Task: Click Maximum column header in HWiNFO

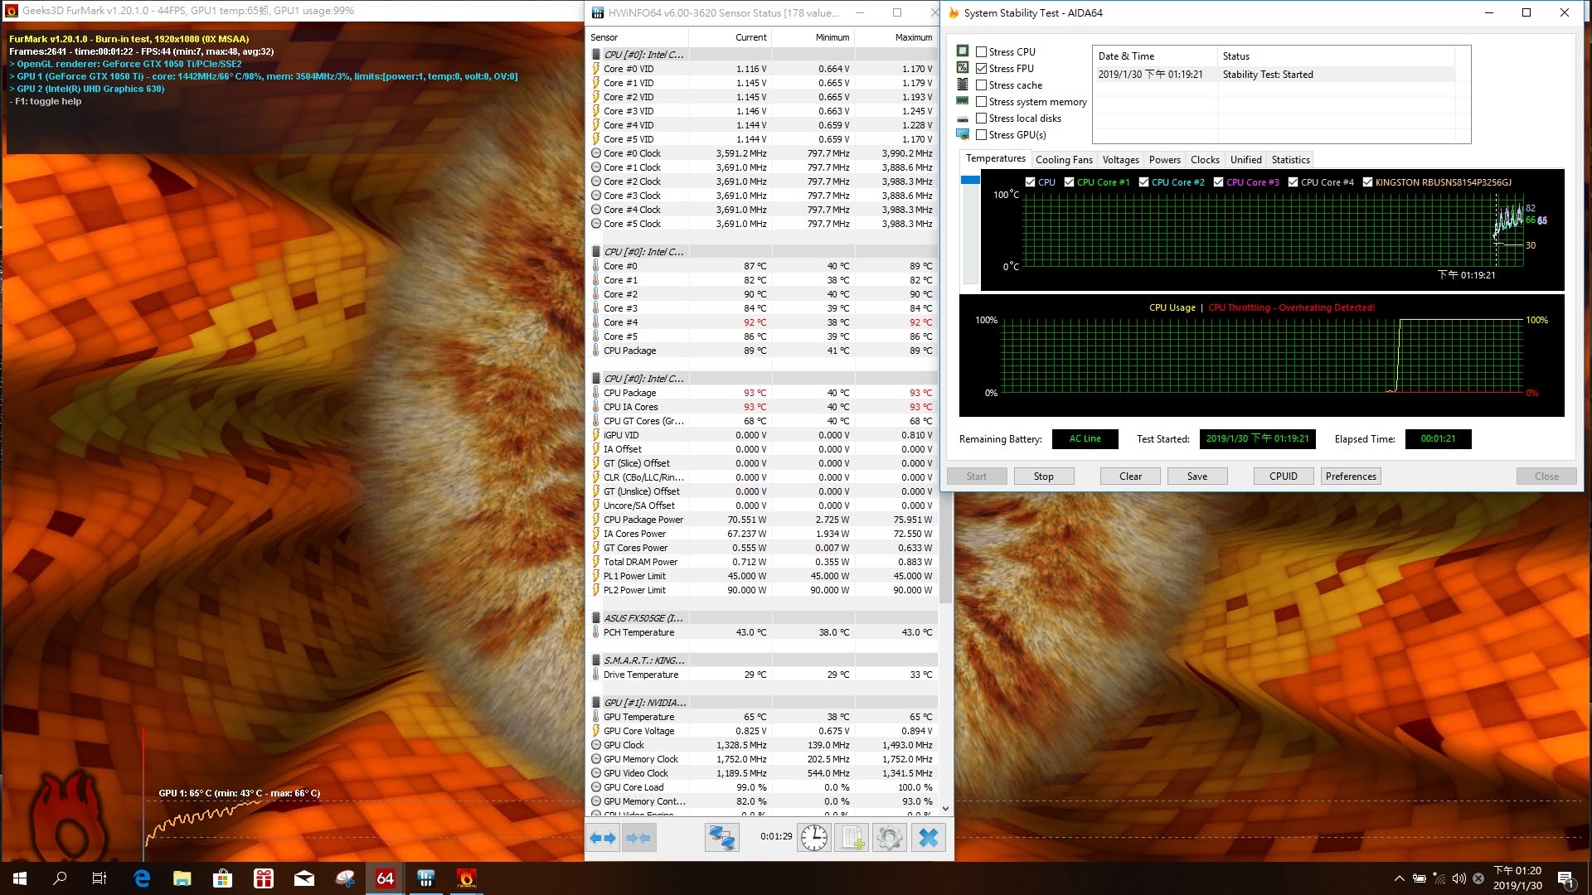Action: tap(895, 37)
